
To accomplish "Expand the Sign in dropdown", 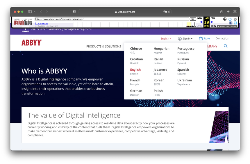I will coord(185,39).
